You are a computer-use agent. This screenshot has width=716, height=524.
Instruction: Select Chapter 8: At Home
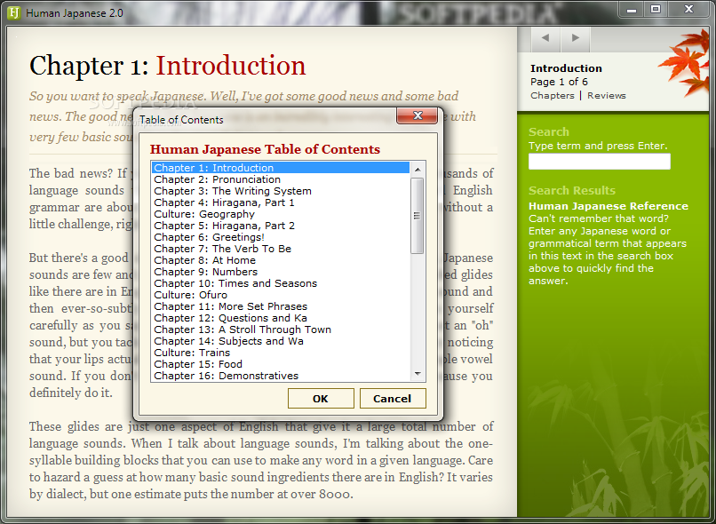pos(281,260)
